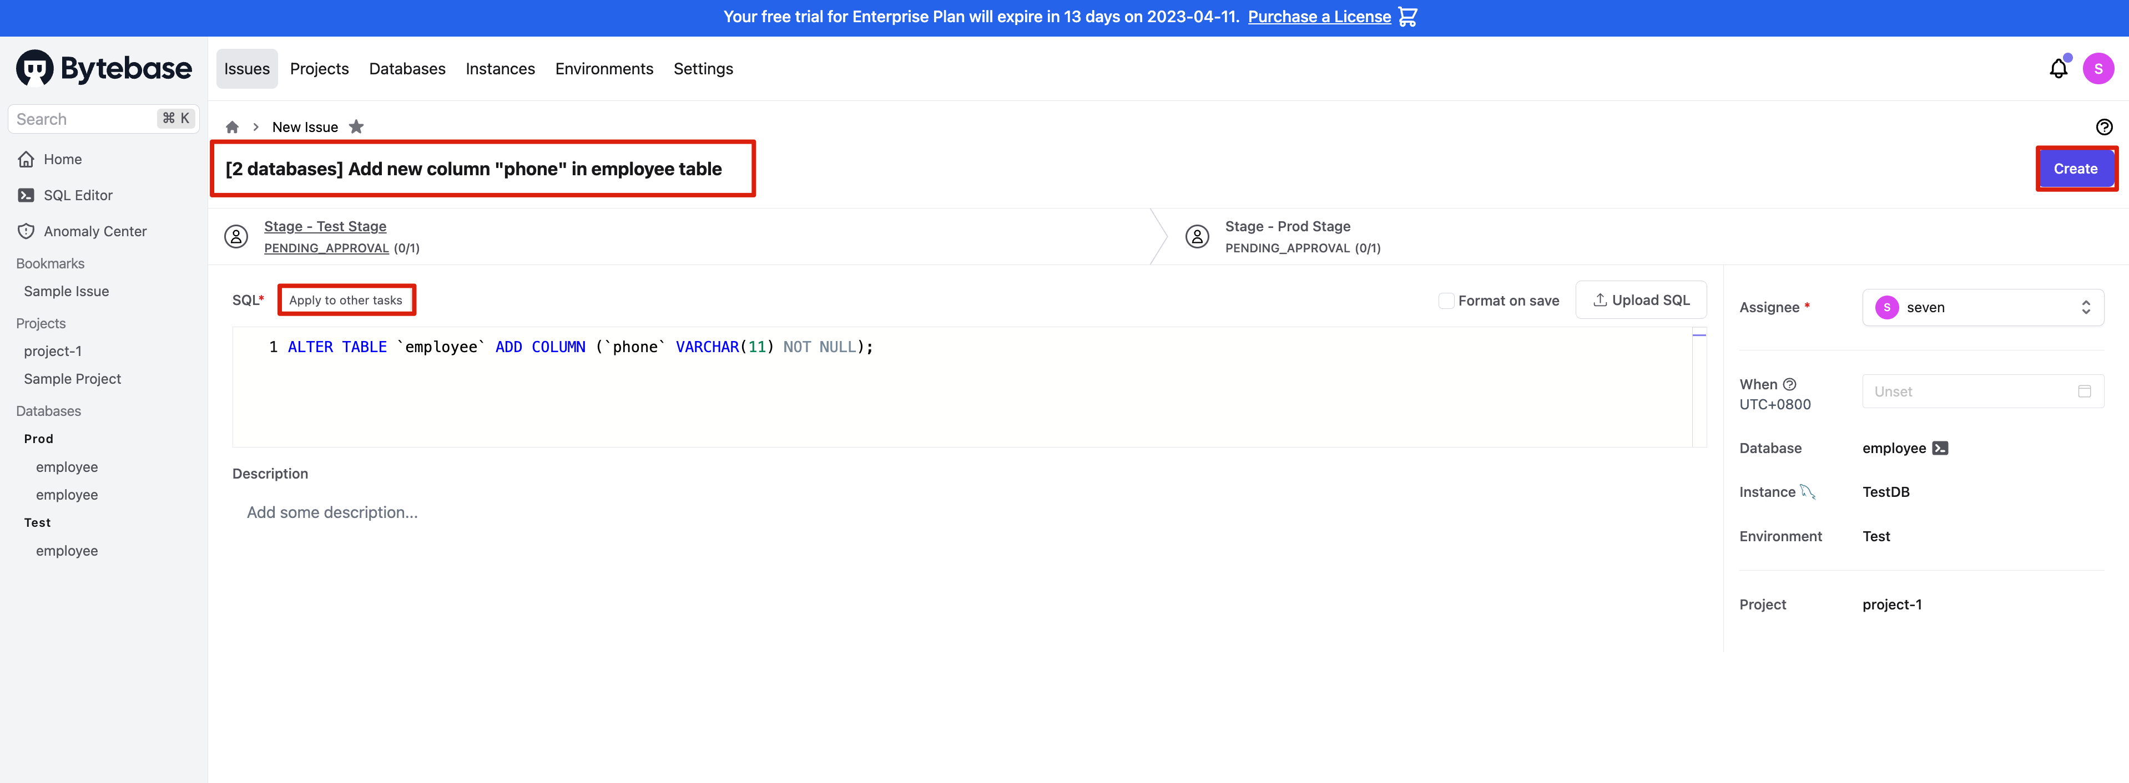Screen dimensions: 2129x783
Task: Open the Databases navigation tab
Action: coord(407,69)
